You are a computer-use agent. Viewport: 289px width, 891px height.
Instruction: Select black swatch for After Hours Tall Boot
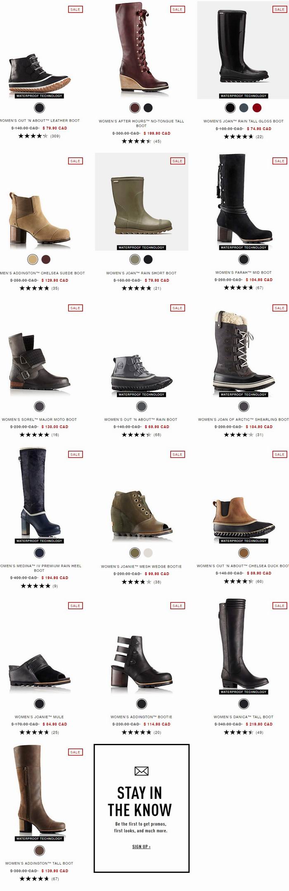(x=148, y=108)
